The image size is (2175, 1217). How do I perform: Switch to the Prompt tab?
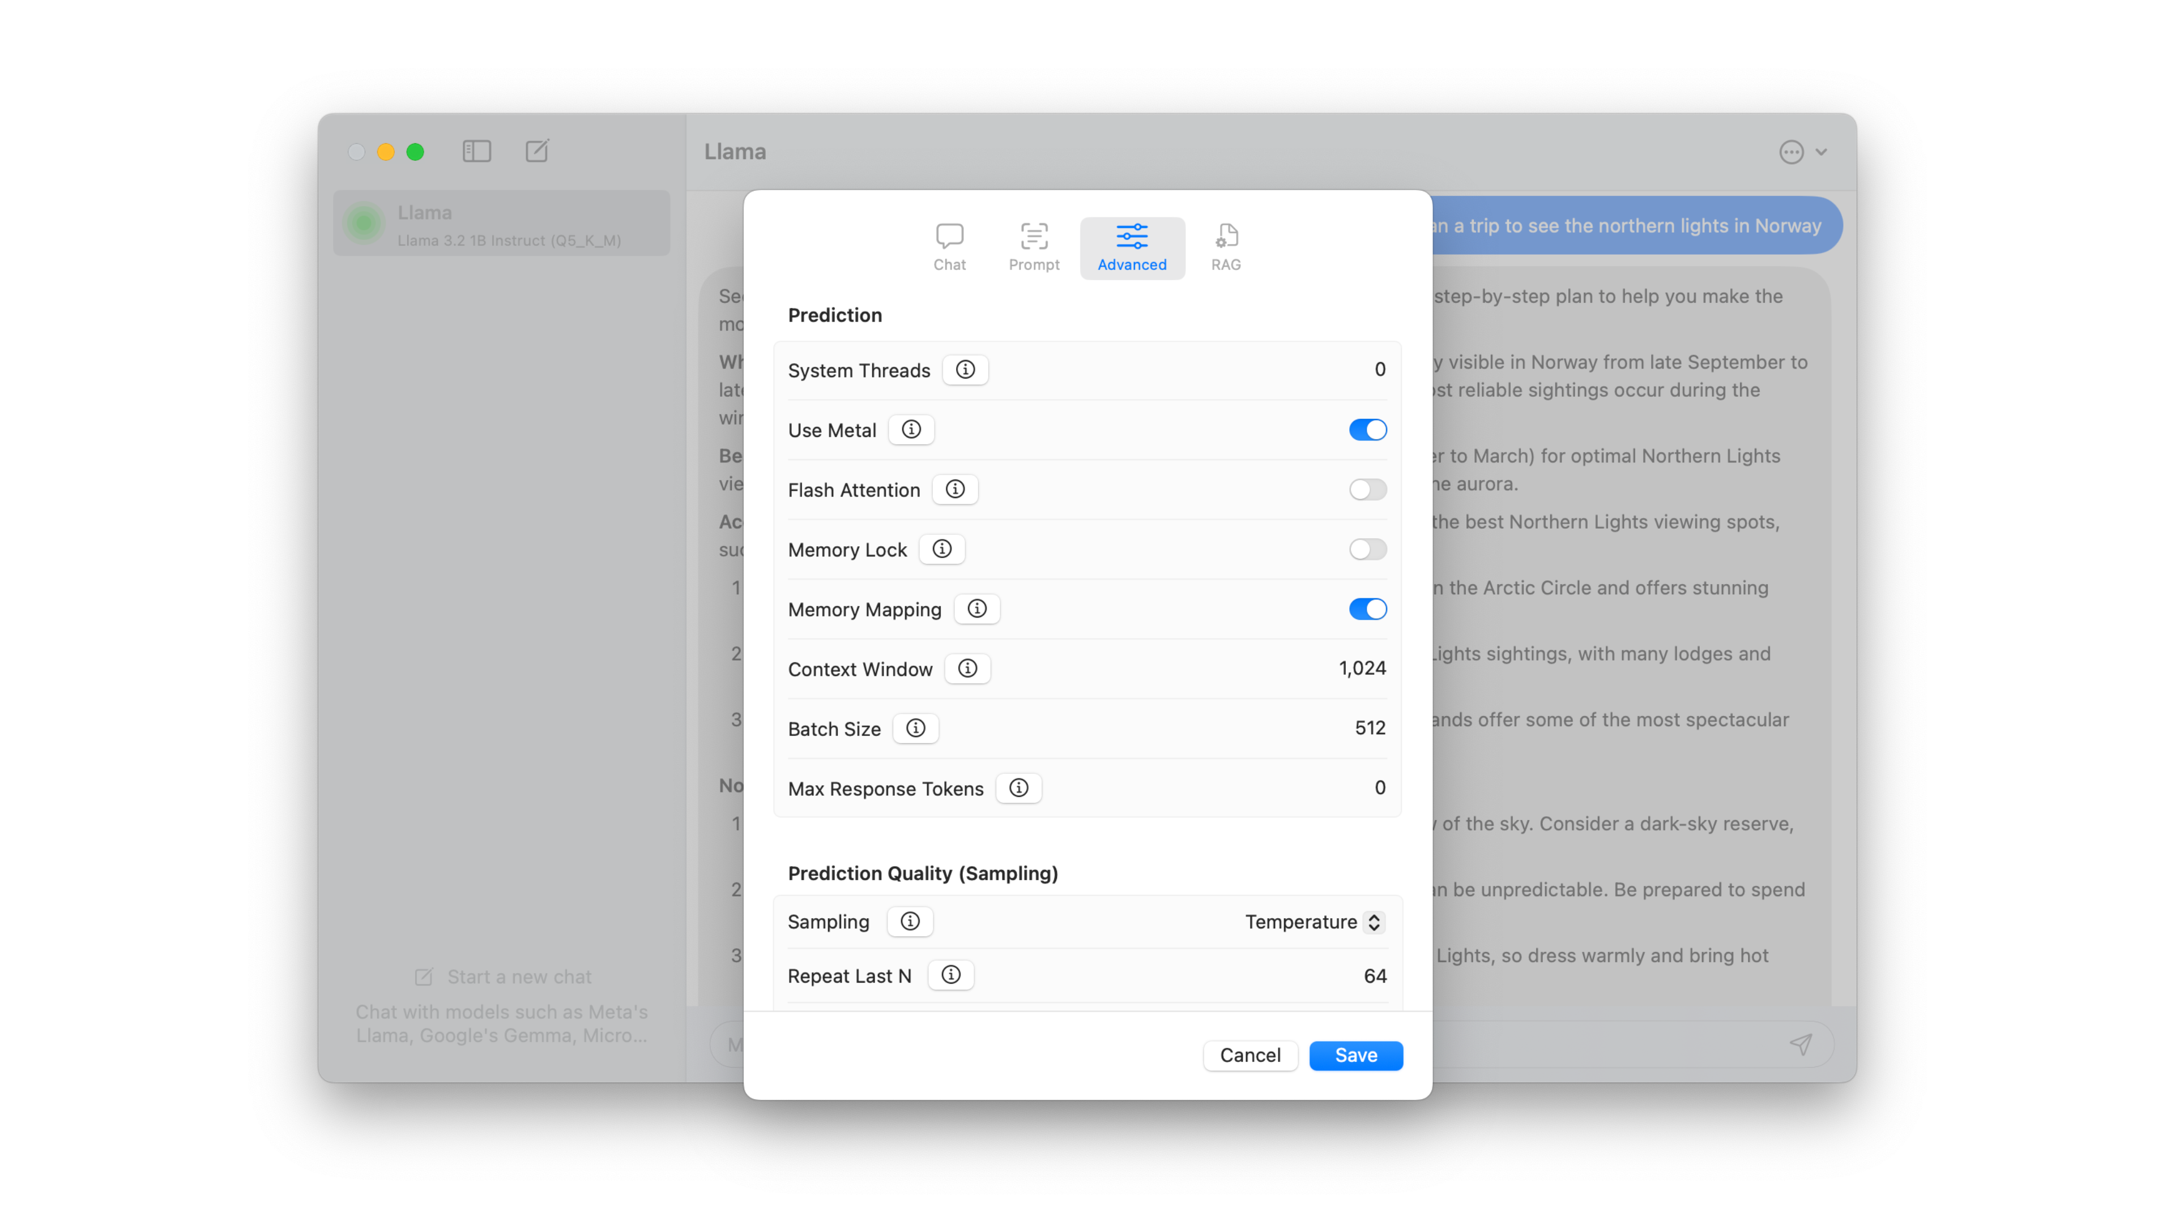pyautogui.click(x=1034, y=247)
